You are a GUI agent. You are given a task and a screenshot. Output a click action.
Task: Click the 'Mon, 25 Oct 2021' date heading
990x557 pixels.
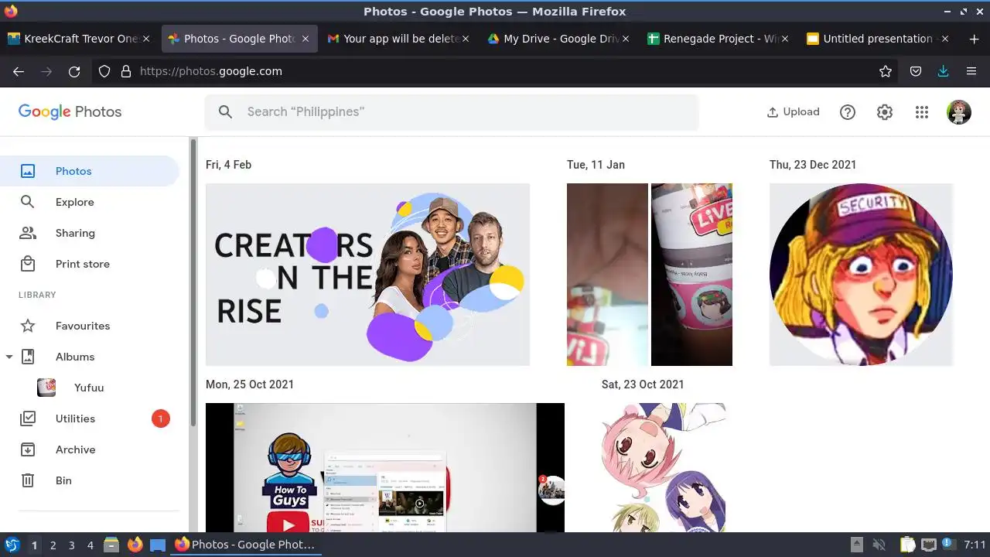coord(250,384)
